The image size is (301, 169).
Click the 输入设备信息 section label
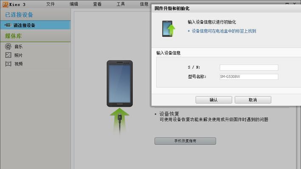point(169,53)
